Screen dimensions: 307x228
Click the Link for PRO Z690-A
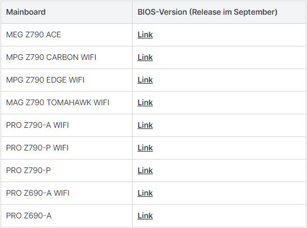145,216
